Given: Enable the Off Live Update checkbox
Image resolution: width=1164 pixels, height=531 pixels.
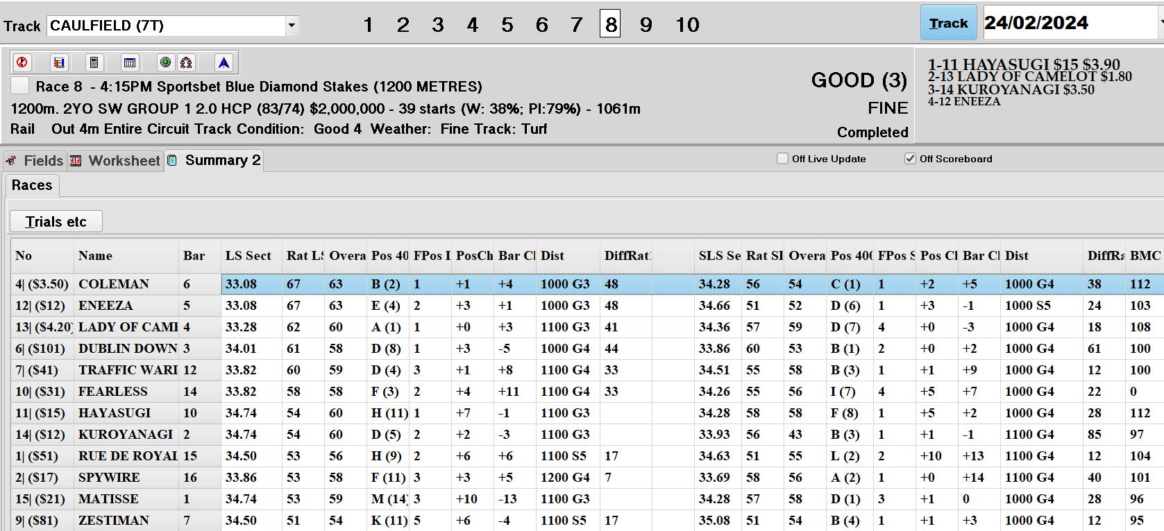Looking at the screenshot, I should tap(783, 159).
